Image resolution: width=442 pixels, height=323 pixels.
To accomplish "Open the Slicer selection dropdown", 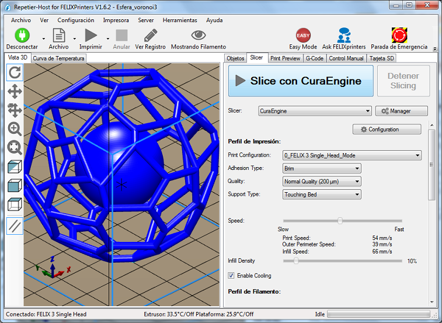I will coord(315,111).
